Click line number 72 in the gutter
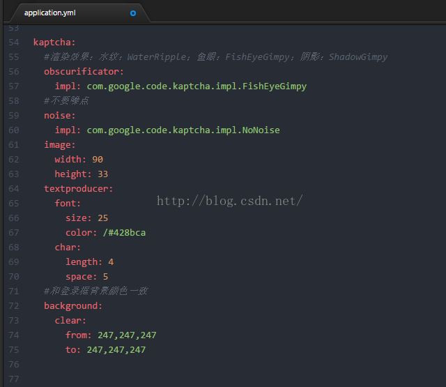This screenshot has height=387, width=446. coord(14,306)
